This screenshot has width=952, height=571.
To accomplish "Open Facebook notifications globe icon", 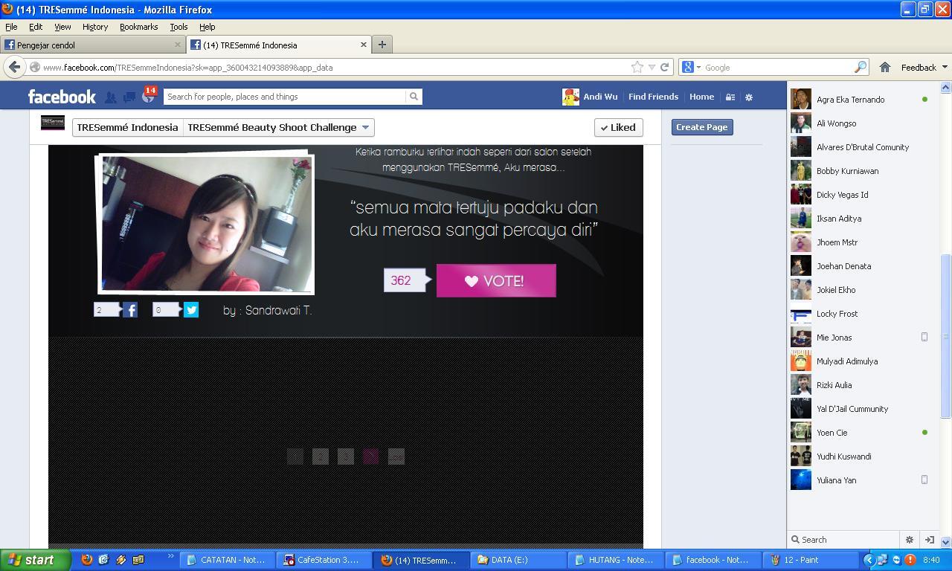I will click(148, 97).
